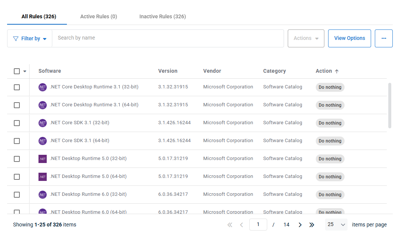Click the .NET Core SDK 3.1 (64-bit) icon
The height and width of the screenshot is (235, 398).
[43, 141]
